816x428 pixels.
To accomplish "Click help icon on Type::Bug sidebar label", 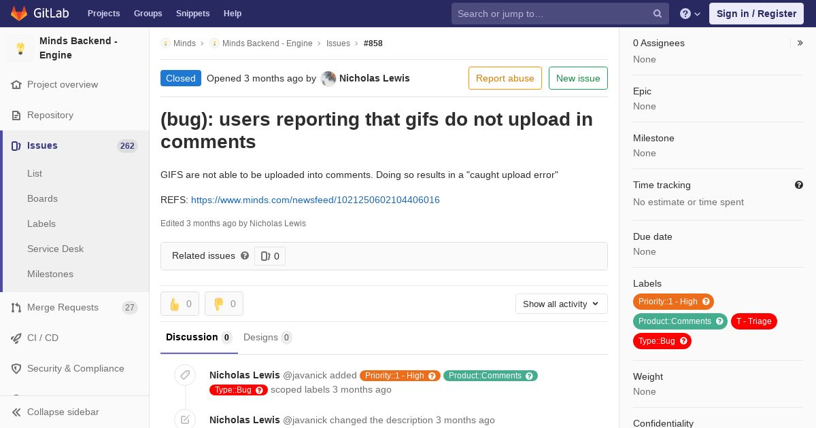I will (683, 341).
